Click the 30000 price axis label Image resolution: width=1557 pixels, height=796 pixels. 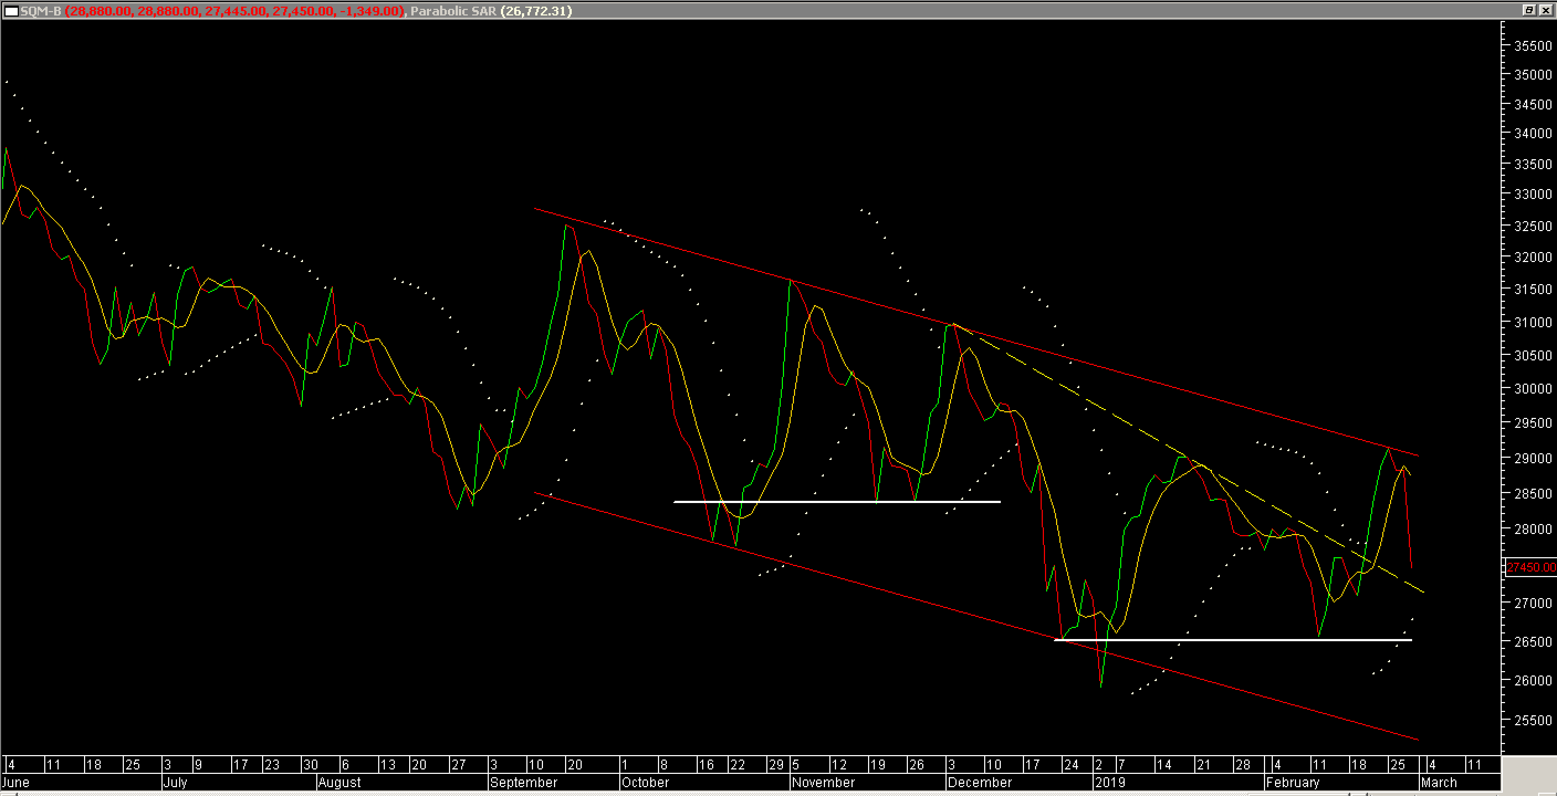coord(1533,389)
